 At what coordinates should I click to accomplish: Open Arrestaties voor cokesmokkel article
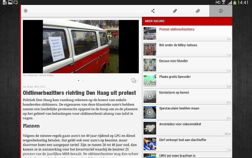pos(187,128)
